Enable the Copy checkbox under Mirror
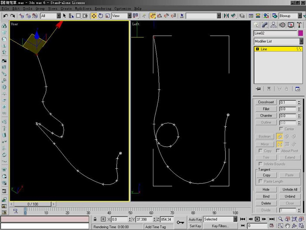306x230 pixels. pos(261,151)
